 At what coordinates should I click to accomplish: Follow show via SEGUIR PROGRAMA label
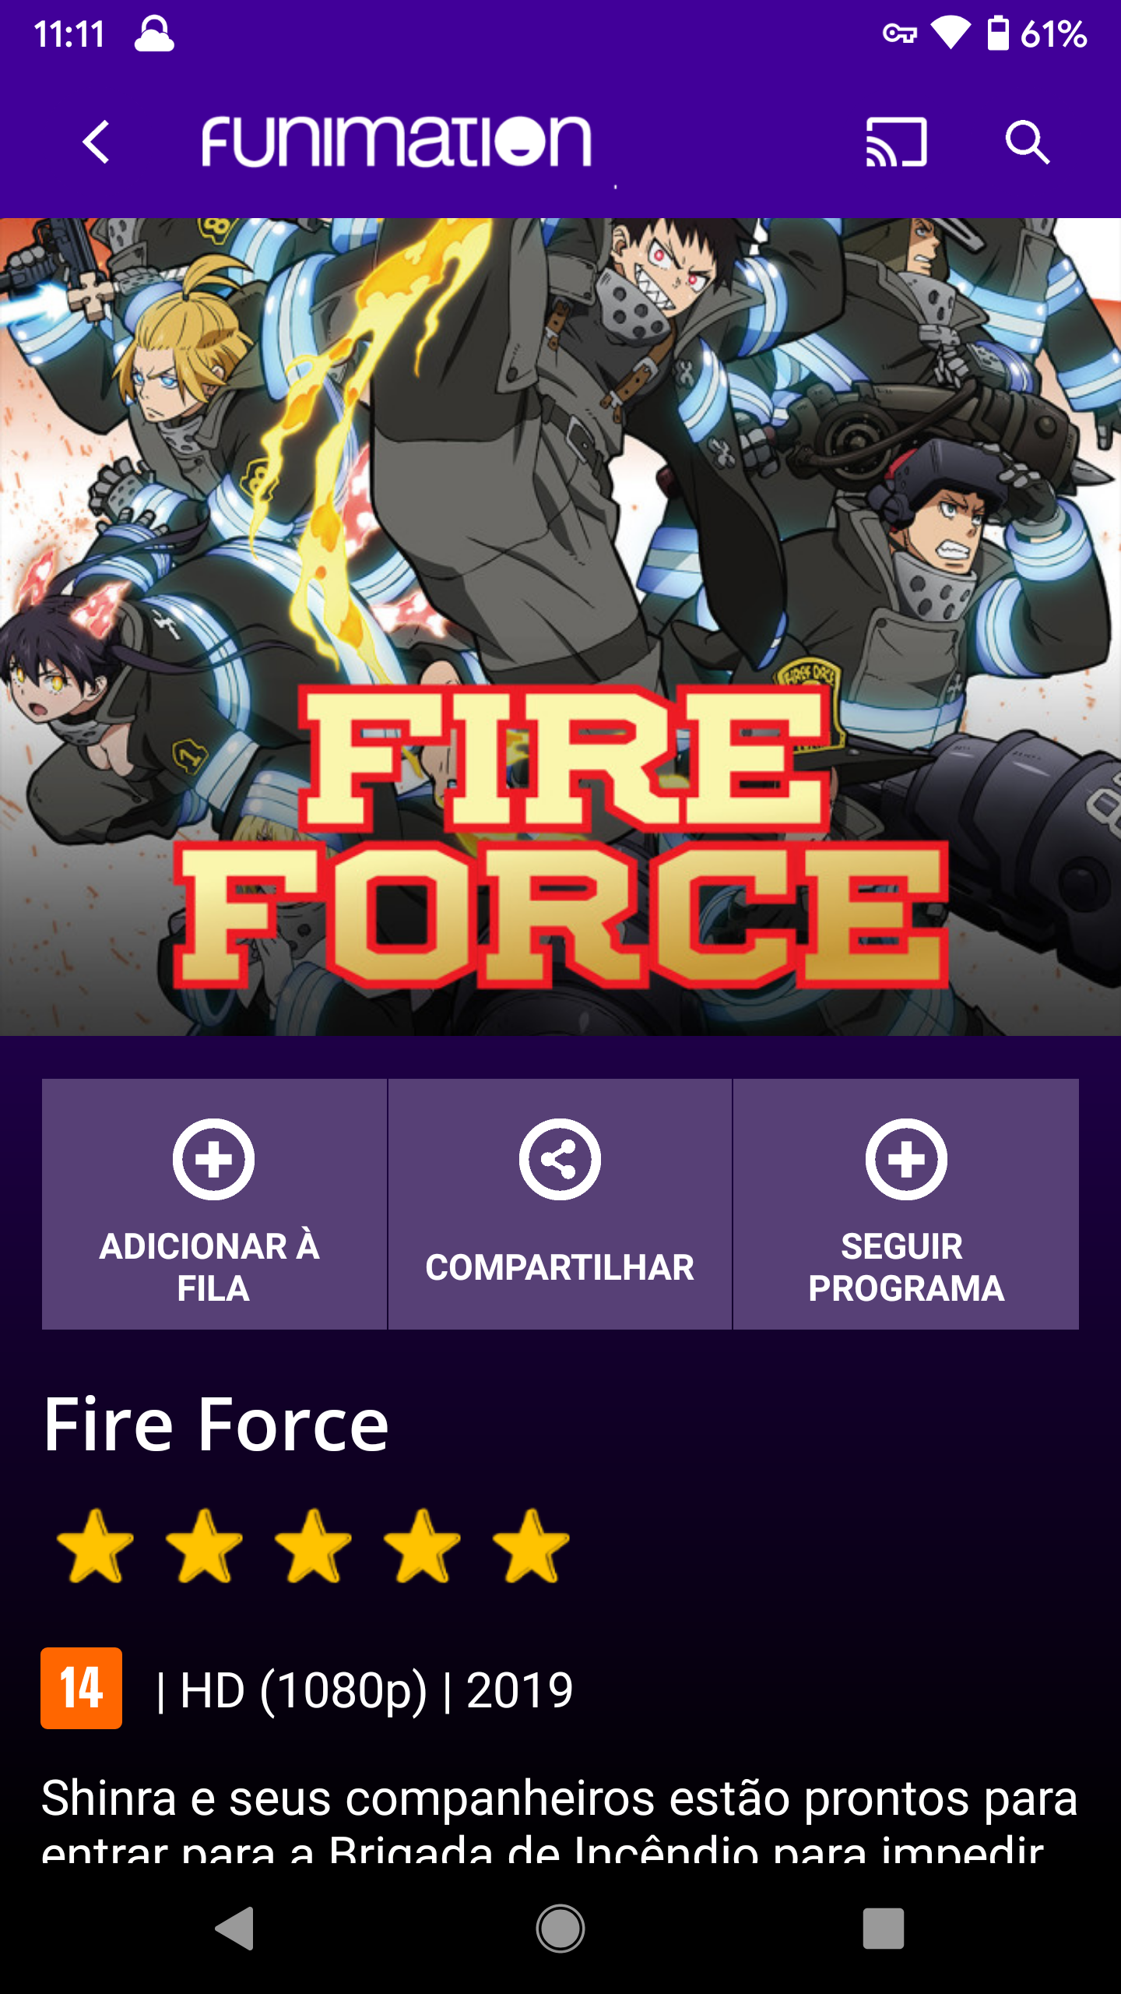click(906, 1267)
